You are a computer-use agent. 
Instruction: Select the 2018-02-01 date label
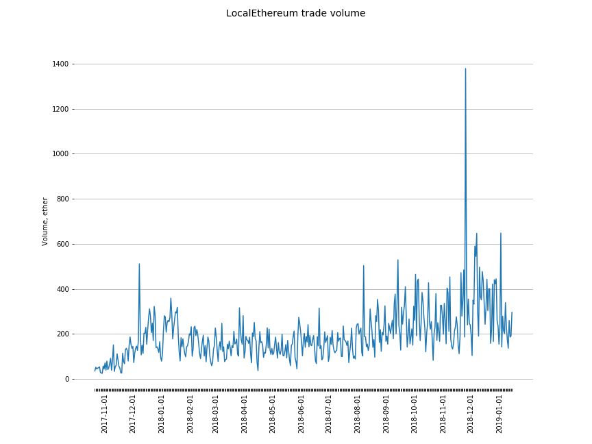pos(190,414)
